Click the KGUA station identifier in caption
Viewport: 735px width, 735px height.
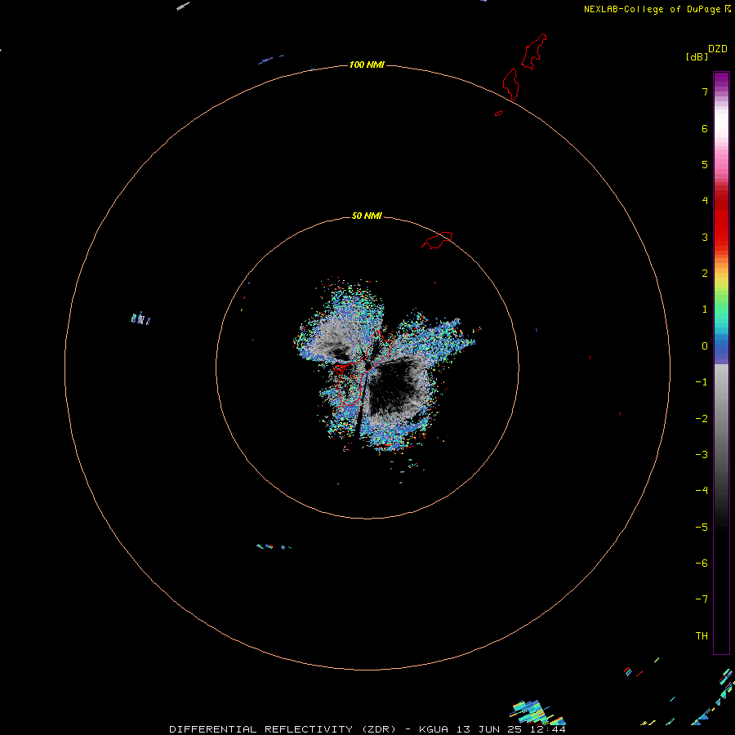434,729
